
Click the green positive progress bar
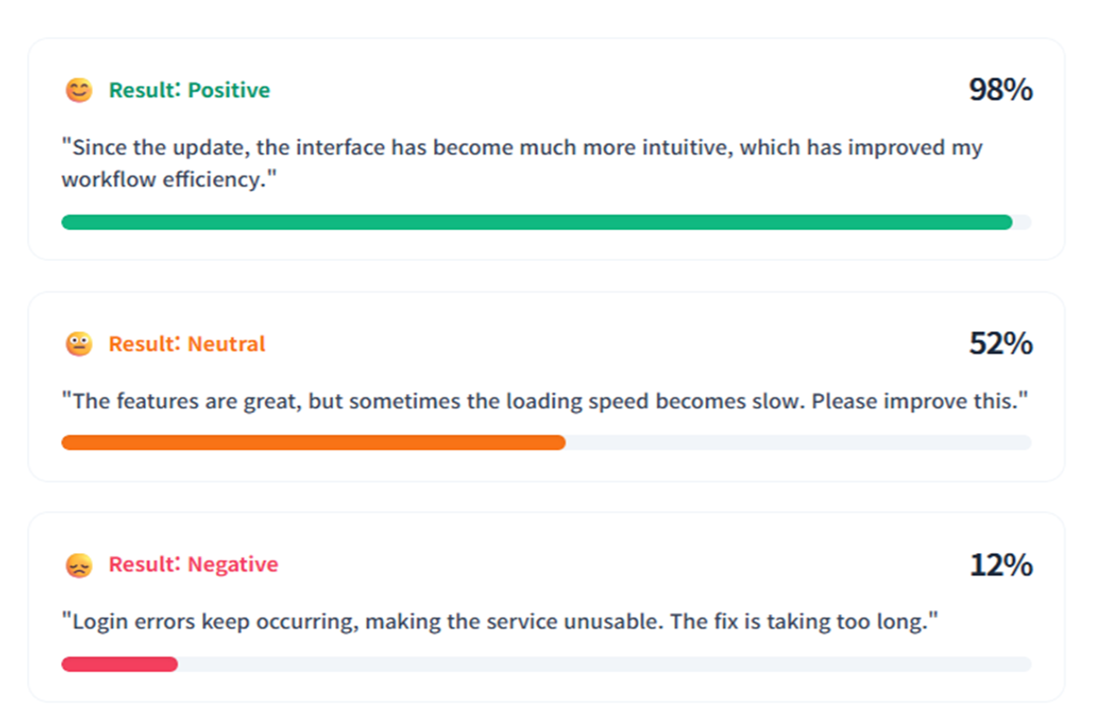coord(537,222)
